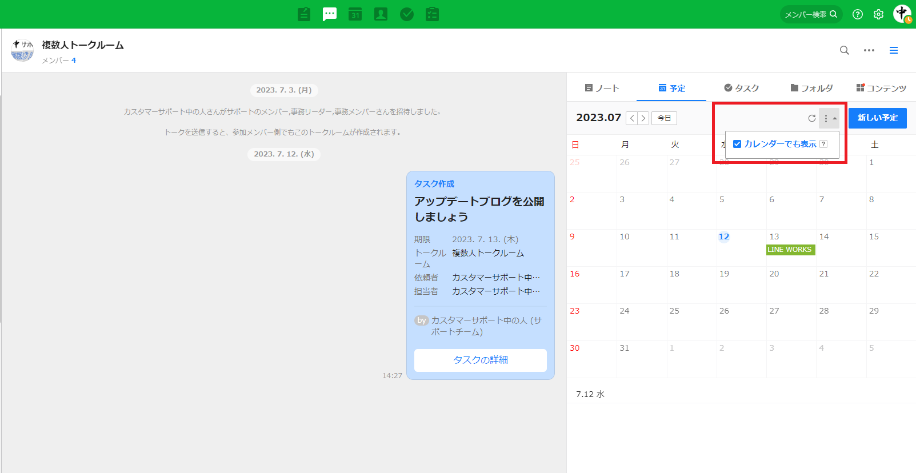Open タスクの詳細 in the task card
Image resolution: width=916 pixels, height=473 pixels.
coord(480,360)
